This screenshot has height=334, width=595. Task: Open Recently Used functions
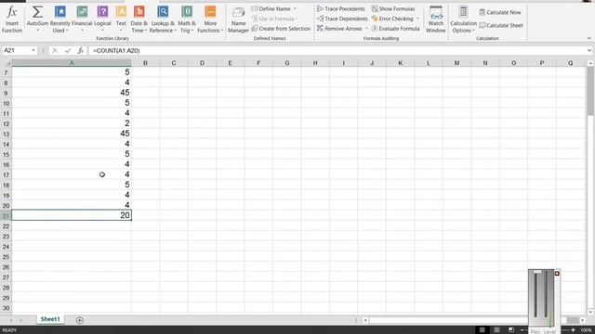tap(59, 19)
